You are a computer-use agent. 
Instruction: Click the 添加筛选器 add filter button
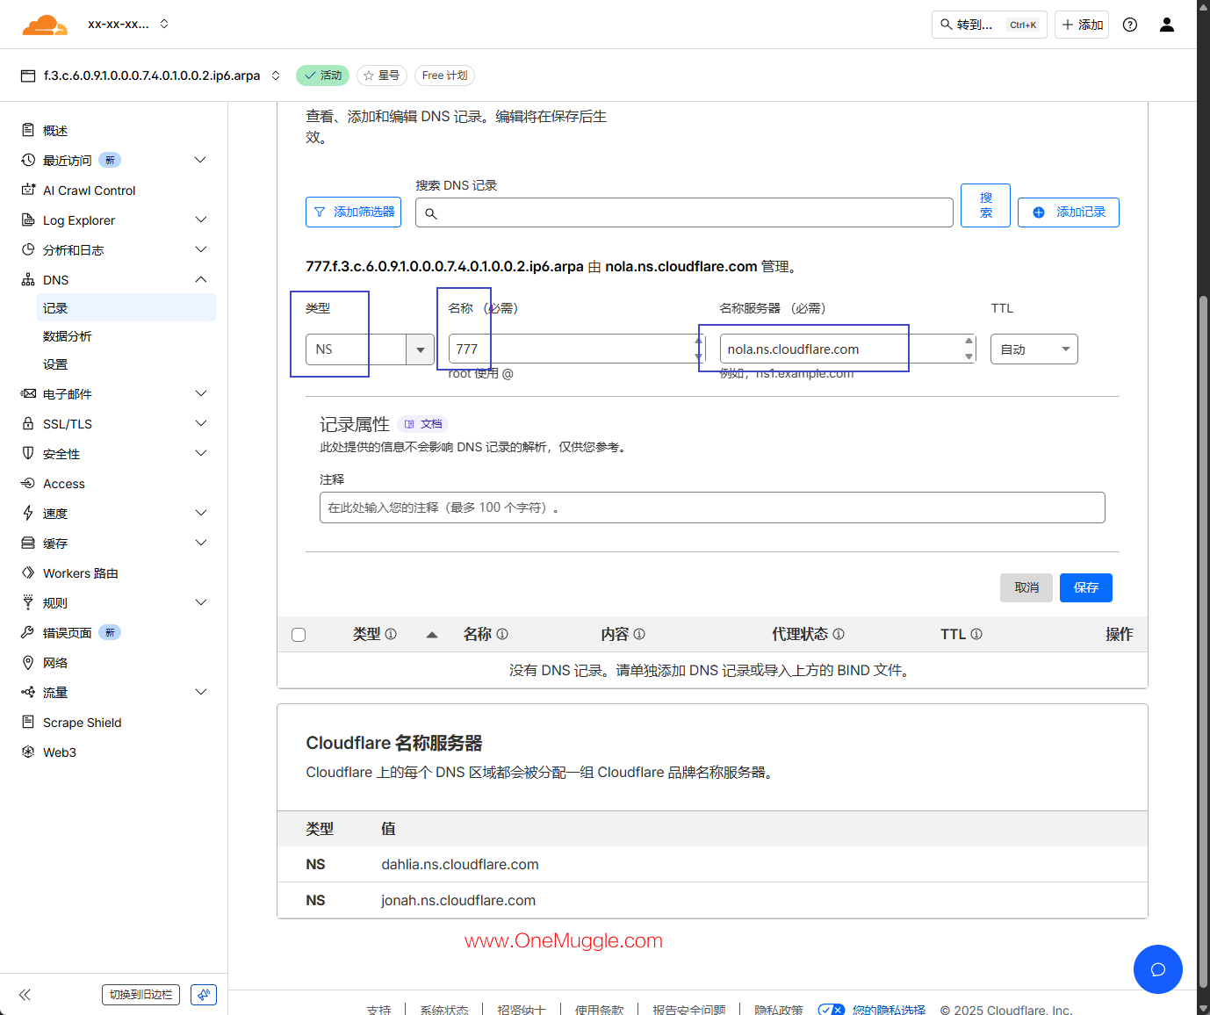pyautogui.click(x=353, y=212)
